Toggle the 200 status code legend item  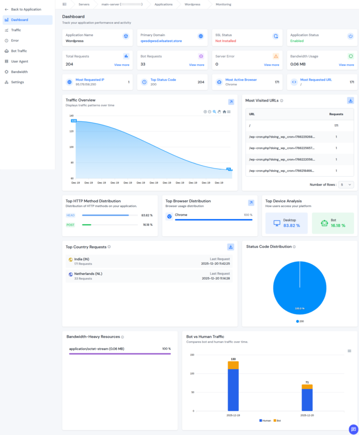point(300,321)
